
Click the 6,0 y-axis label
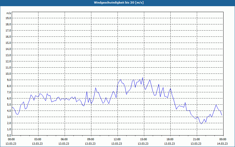pos(9,98)
